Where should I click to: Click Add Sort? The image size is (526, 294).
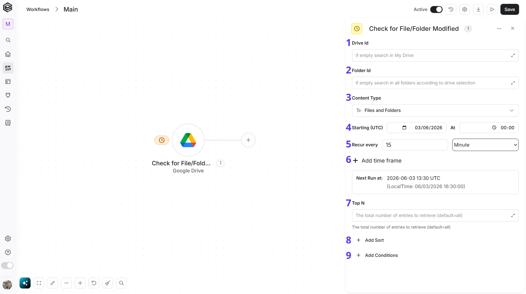[x=370, y=240]
